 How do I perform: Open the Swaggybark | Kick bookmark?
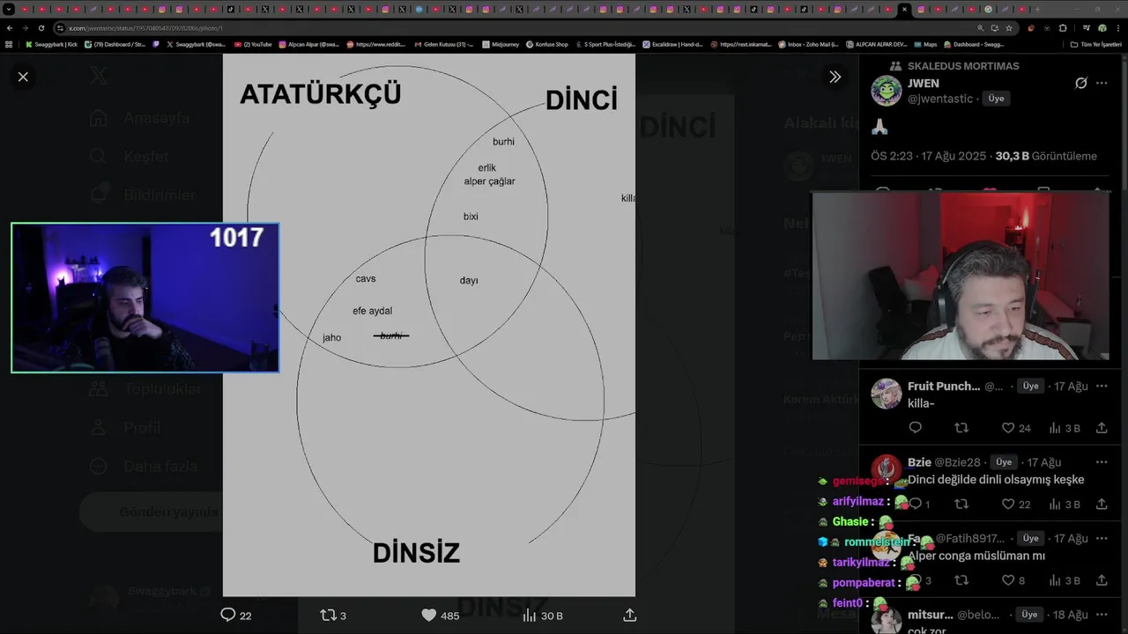[51, 44]
